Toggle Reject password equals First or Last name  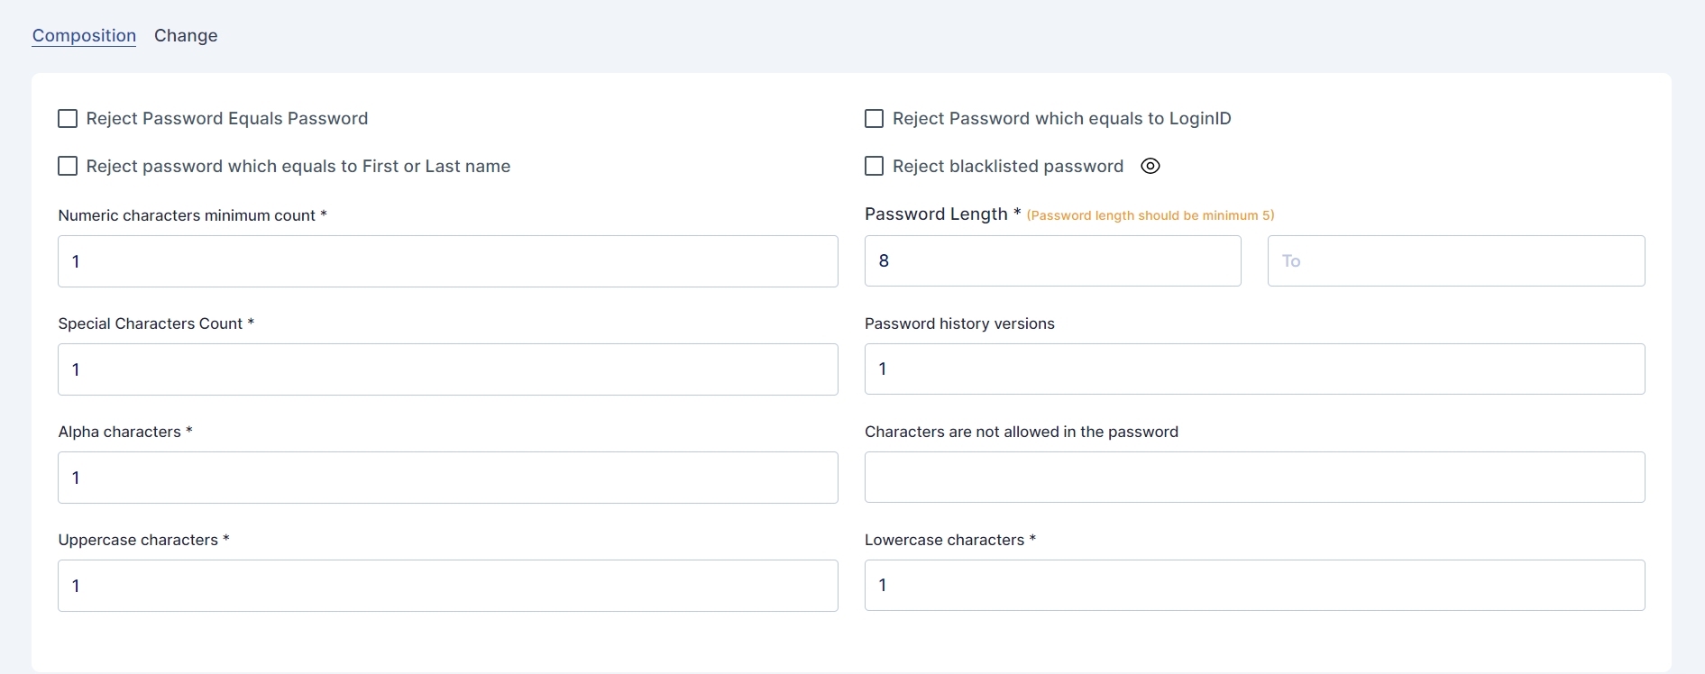click(68, 166)
